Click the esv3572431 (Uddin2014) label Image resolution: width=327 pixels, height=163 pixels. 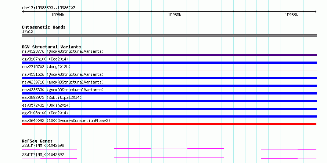[x=46, y=105]
